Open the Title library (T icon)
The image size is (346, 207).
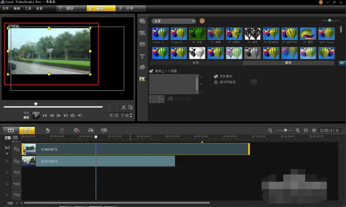tap(142, 56)
